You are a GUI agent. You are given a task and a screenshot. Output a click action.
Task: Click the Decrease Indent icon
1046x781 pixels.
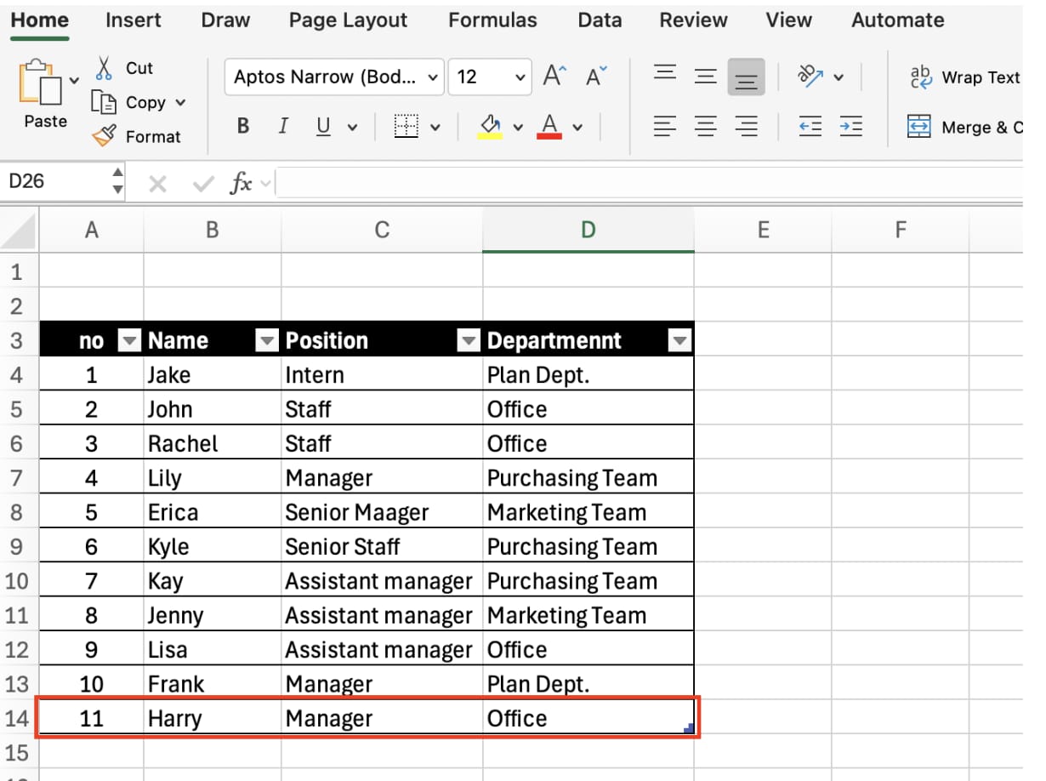[x=810, y=127]
